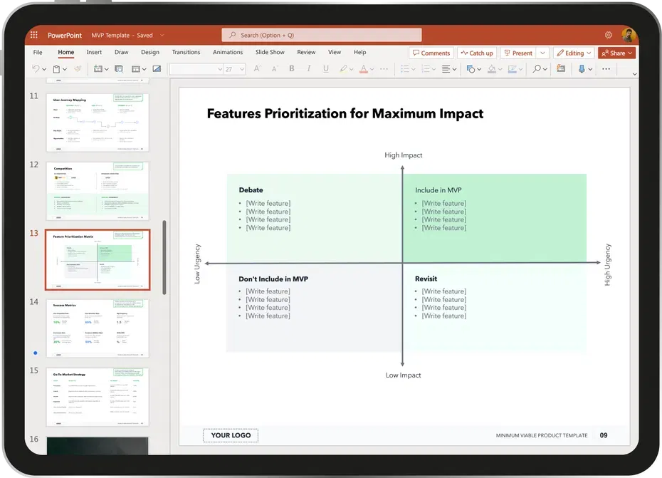Switch to the Insert tab
This screenshot has height=478, width=662.
tap(94, 52)
